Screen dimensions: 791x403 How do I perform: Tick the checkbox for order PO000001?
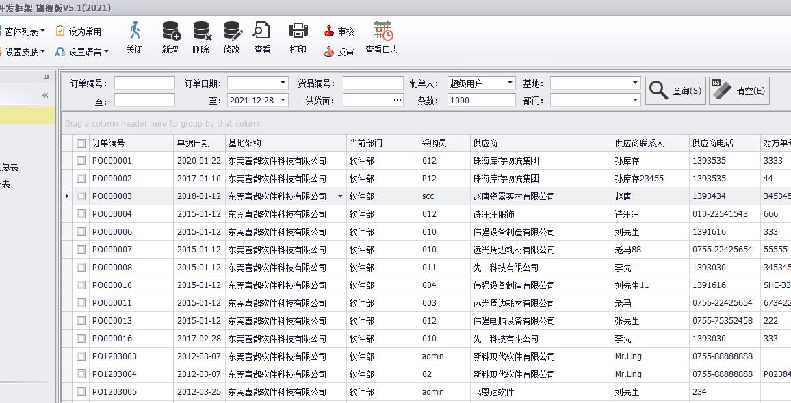pos(81,161)
